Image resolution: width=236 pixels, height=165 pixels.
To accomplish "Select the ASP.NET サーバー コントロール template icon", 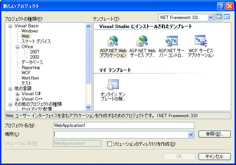I will (x=172, y=41).
